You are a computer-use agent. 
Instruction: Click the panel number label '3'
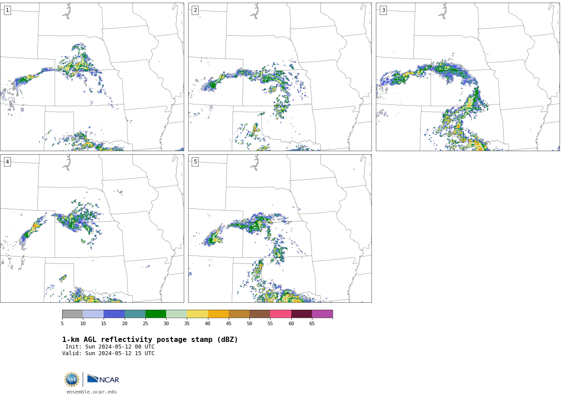tap(383, 10)
